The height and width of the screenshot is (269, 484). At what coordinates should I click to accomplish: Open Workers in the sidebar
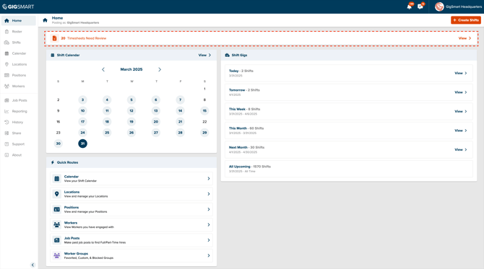pos(19,87)
